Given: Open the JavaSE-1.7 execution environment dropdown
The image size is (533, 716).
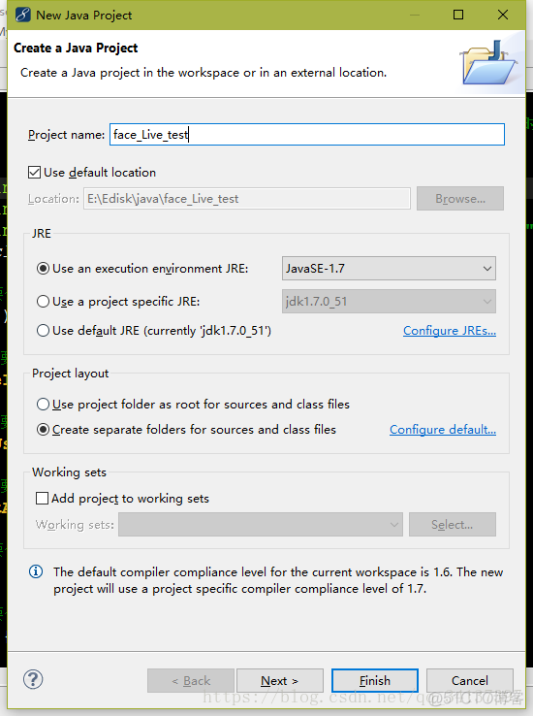Looking at the screenshot, I should point(389,268).
